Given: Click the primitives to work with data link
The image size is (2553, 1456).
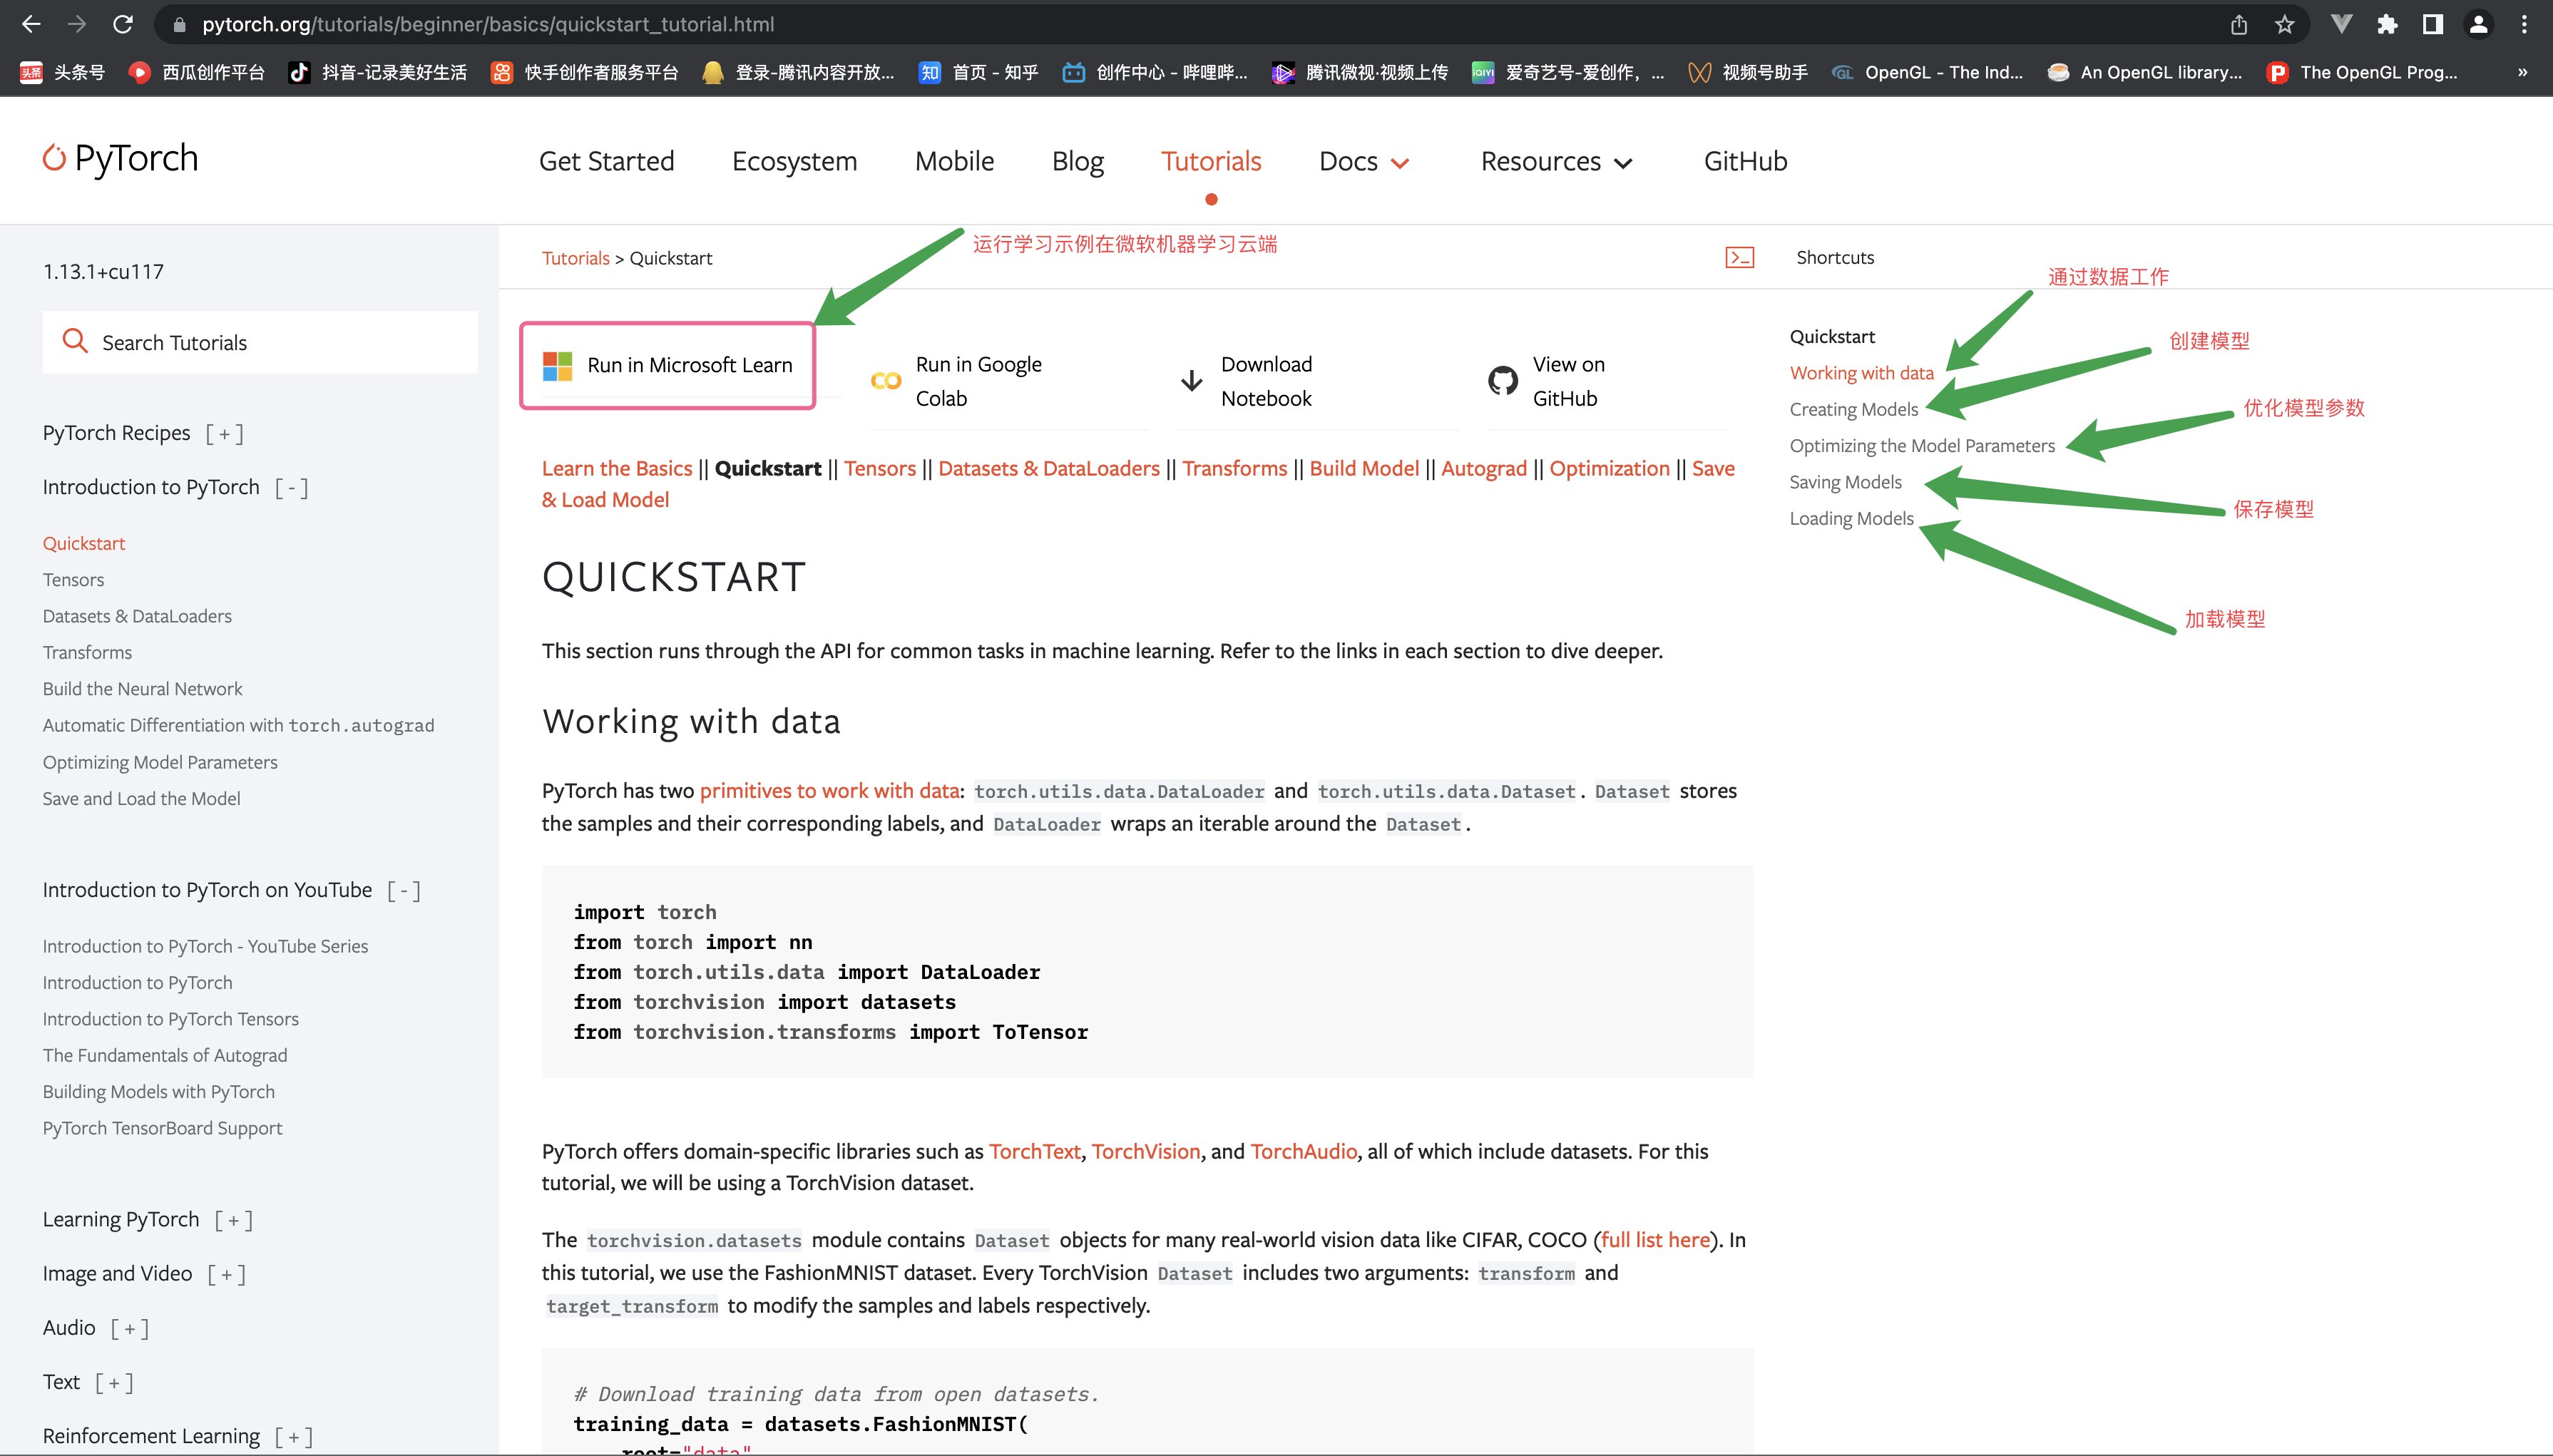Looking at the screenshot, I should (829, 791).
